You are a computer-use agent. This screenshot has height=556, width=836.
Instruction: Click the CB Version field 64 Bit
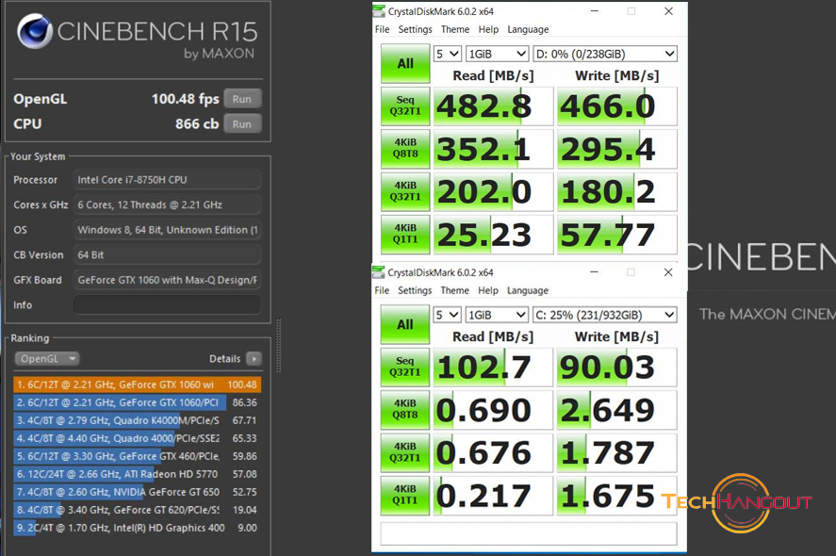pyautogui.click(x=168, y=254)
